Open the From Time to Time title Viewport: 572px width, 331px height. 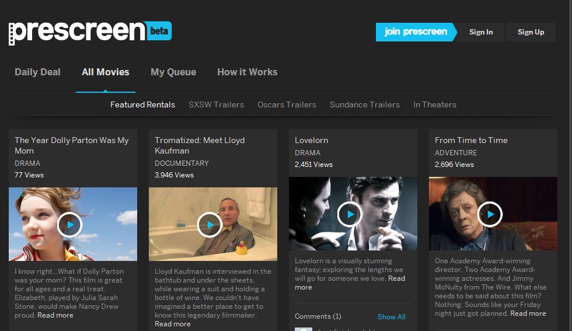click(471, 140)
